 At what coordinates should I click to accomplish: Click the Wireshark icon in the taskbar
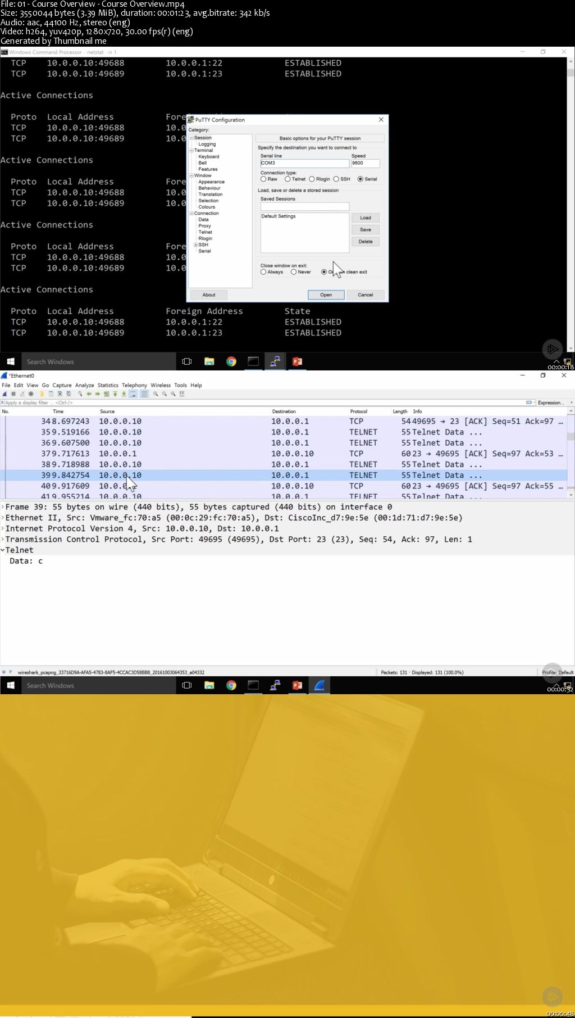pos(320,685)
